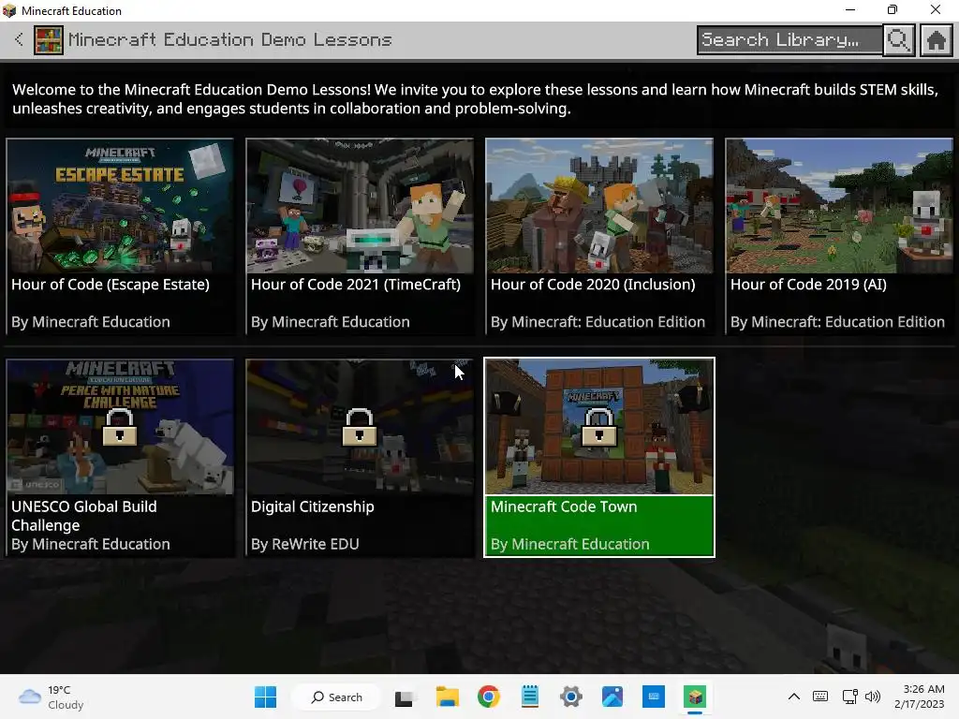The width and height of the screenshot is (959, 719).
Task: Click the touch keyboard tray icon
Action: coord(820,697)
